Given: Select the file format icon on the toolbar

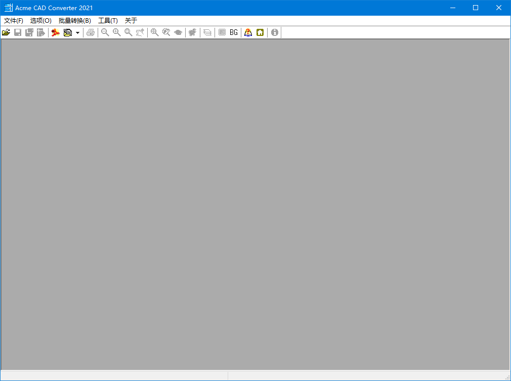Looking at the screenshot, I should [x=68, y=32].
